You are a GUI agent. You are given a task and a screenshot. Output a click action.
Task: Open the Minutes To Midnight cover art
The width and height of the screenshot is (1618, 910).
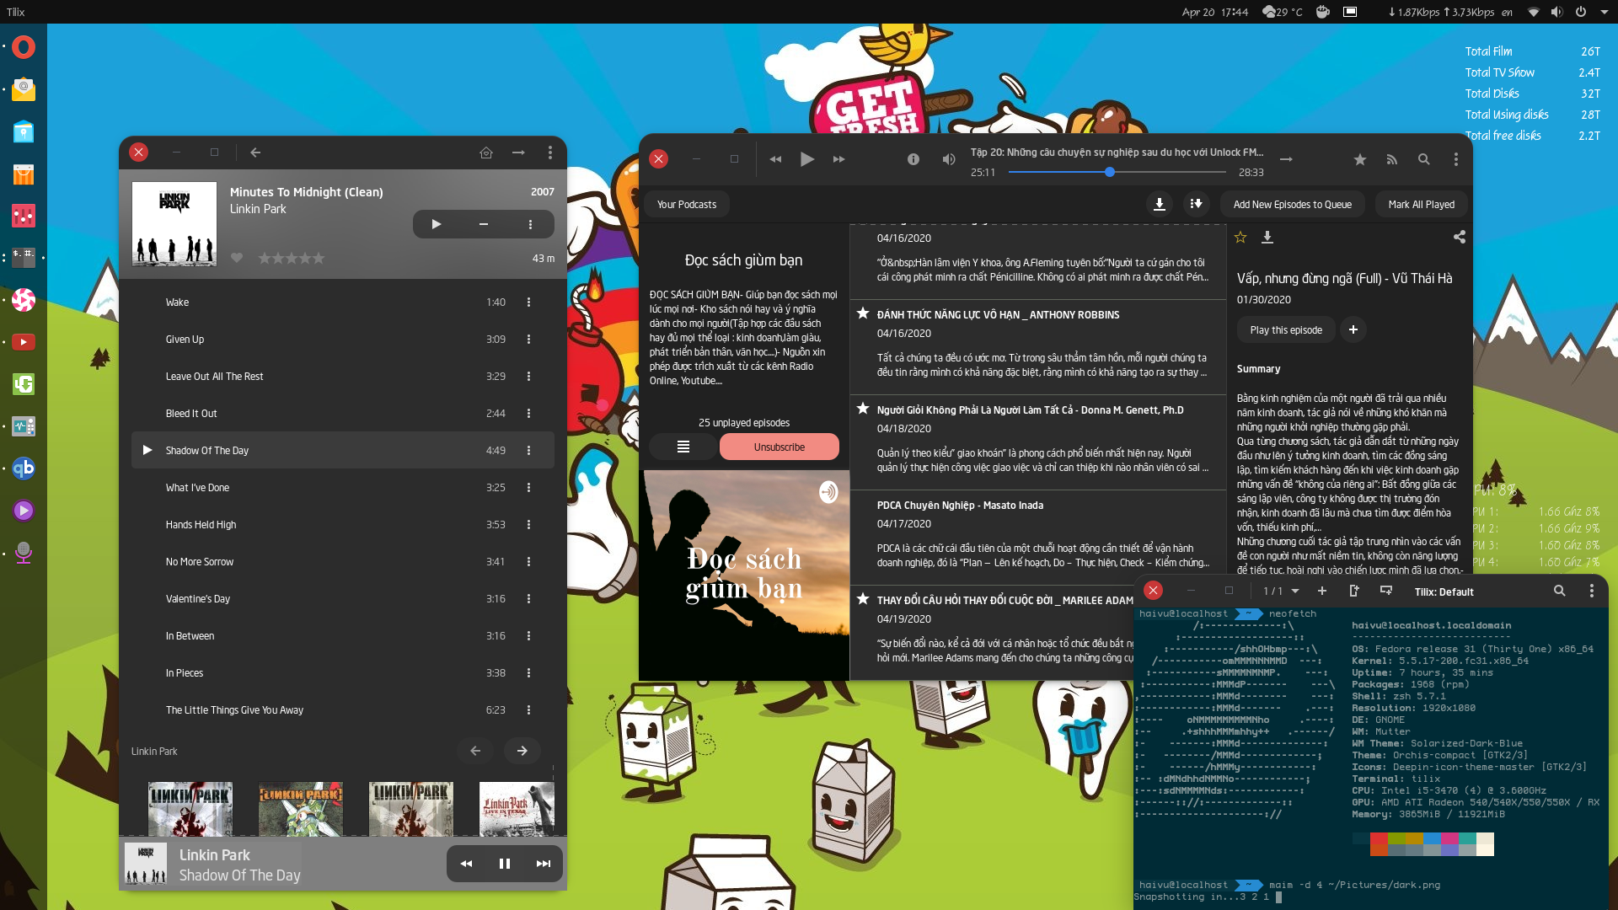pyautogui.click(x=174, y=223)
